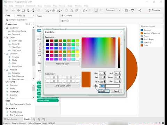Click the Redo arrow in toolbar
The height and width of the screenshot is (125, 167).
pos(18,10)
